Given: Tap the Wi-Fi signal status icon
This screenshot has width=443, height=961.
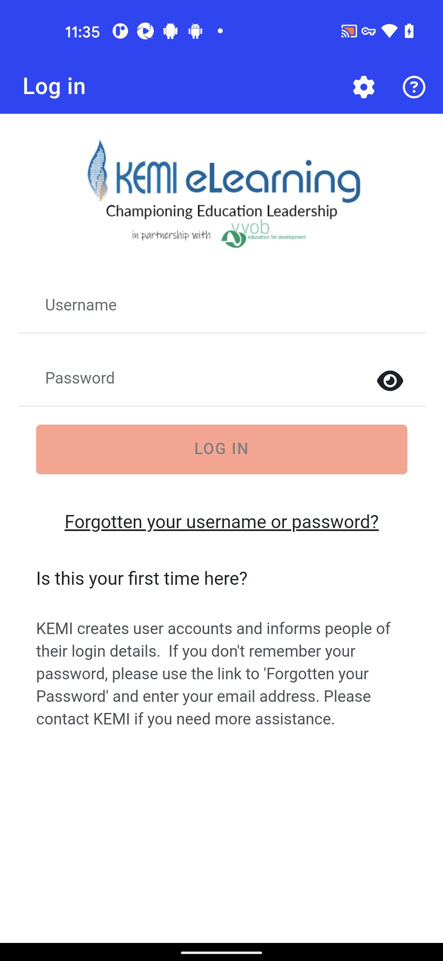Looking at the screenshot, I should (x=389, y=31).
